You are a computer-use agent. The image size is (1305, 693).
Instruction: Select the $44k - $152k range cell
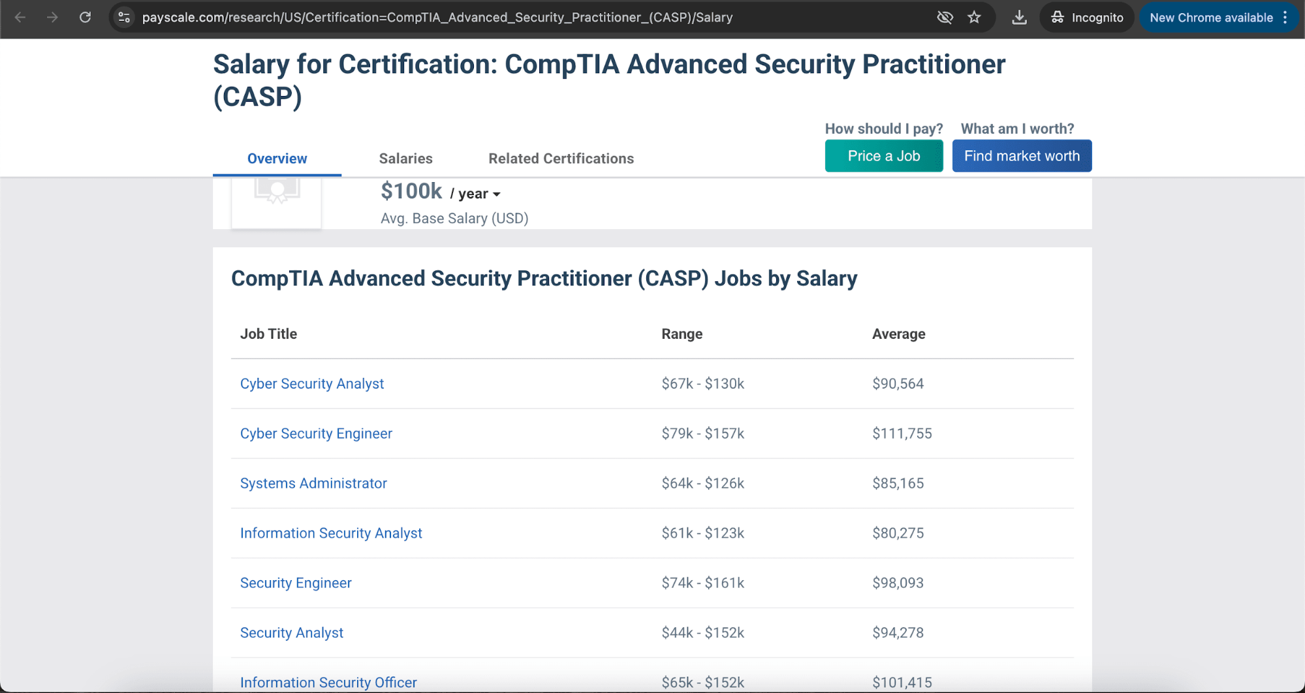click(702, 633)
